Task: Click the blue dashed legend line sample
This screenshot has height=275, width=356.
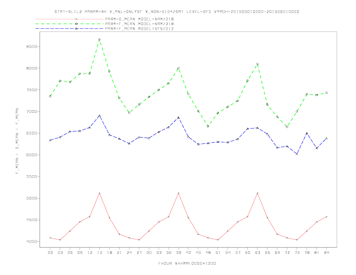Action: pyautogui.click(x=70, y=29)
